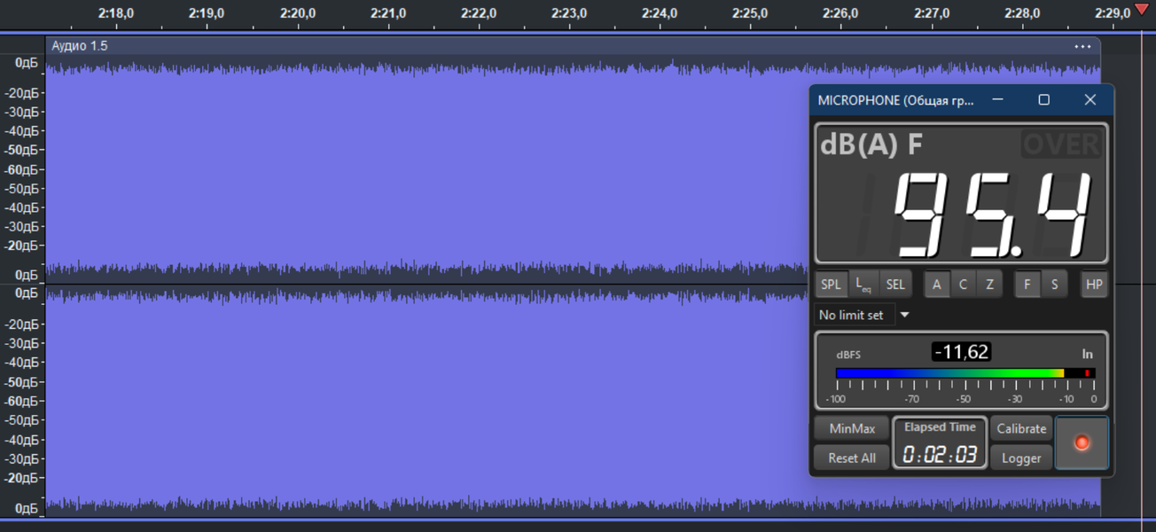The image size is (1156, 532).
Task: Click the 2:24,0 mark on the timeline
Action: coord(660,13)
